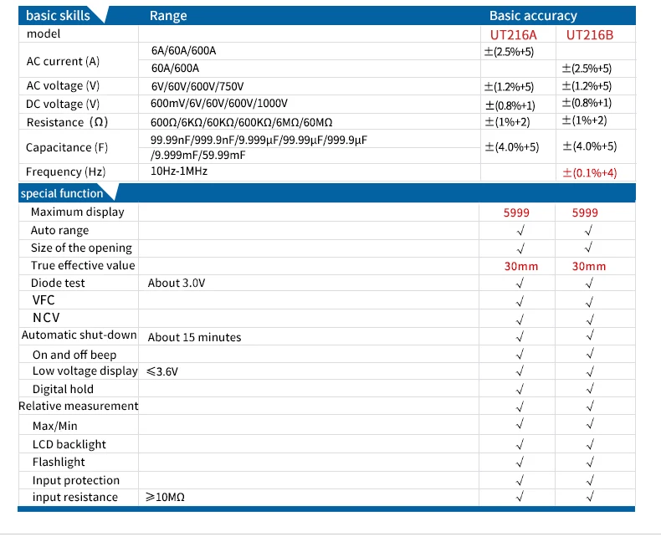Click UT216A check mark for LCD backlight

[520, 444]
